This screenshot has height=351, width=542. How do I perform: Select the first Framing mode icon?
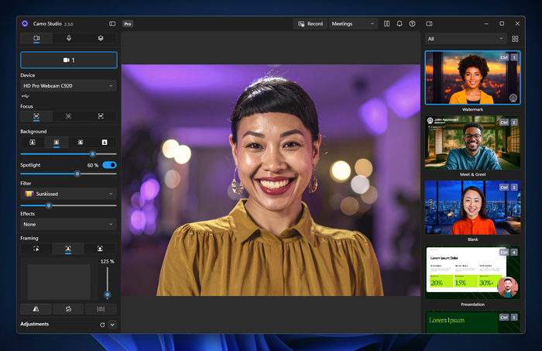36,249
